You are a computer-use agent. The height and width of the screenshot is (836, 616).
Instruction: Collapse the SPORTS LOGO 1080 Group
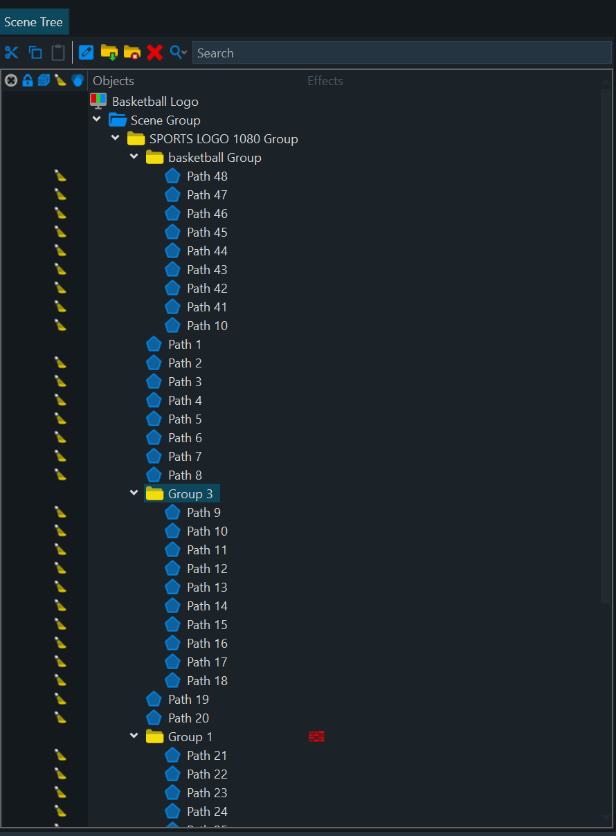pyautogui.click(x=116, y=138)
